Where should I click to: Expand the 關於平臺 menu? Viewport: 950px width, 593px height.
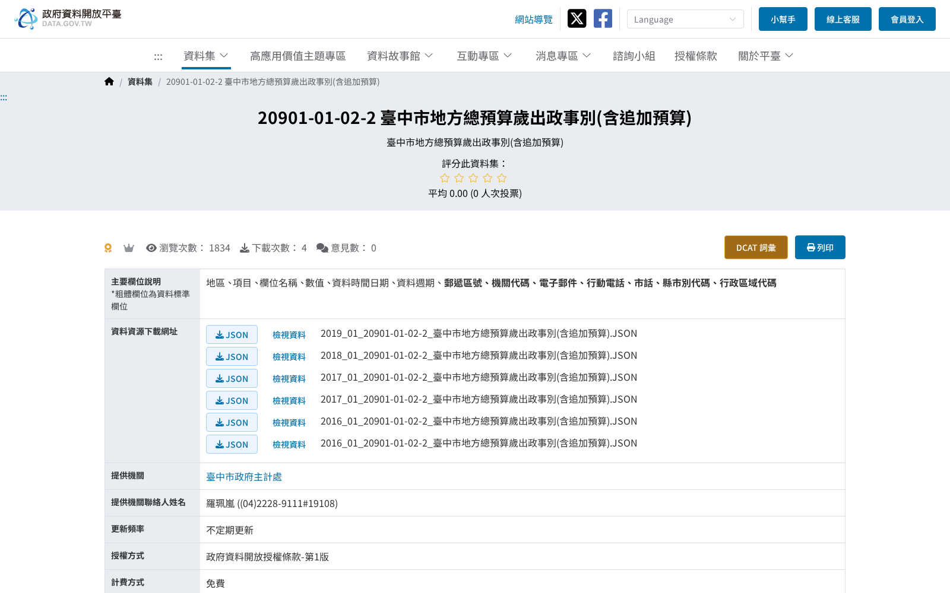(766, 56)
